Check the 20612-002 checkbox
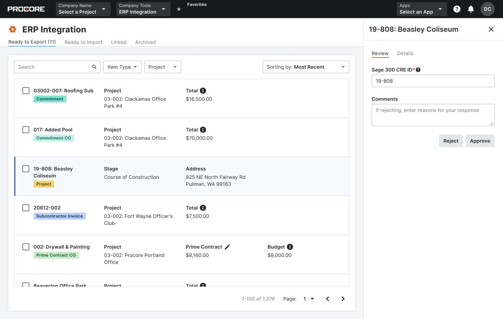This screenshot has width=503, height=319. pyautogui.click(x=26, y=208)
